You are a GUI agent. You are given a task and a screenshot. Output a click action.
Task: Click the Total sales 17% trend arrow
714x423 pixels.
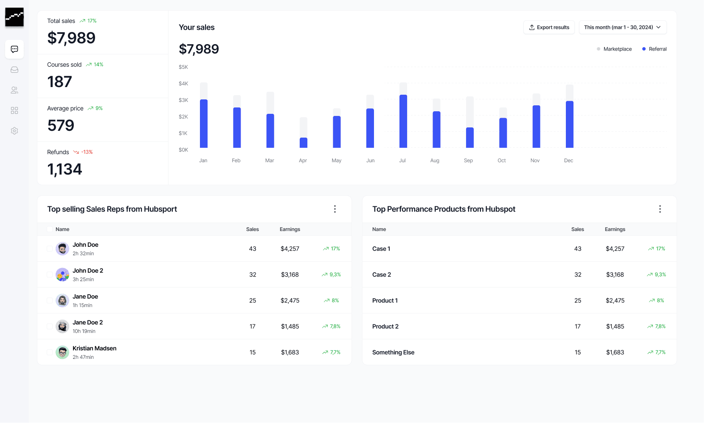(82, 21)
